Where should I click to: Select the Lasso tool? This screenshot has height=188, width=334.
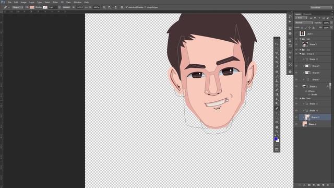click(x=277, y=53)
